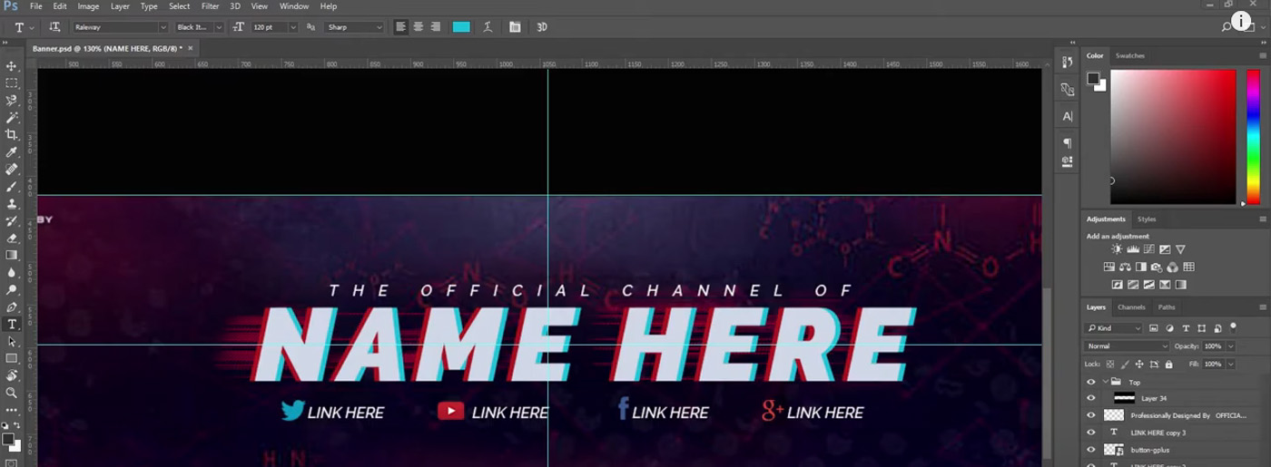Click the Lock all layers padlock icon

point(1168,364)
